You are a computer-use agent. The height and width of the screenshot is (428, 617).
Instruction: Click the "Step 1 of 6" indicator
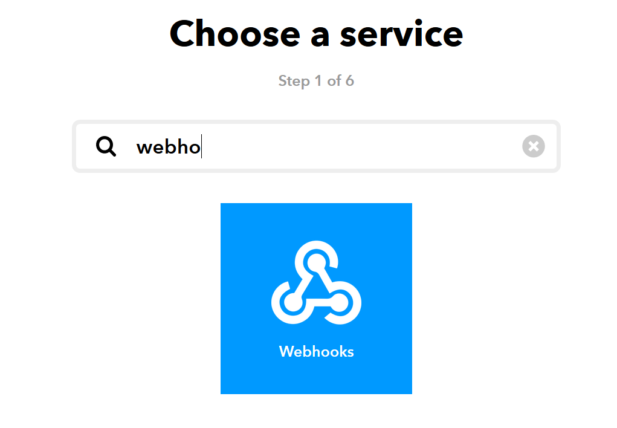(316, 81)
